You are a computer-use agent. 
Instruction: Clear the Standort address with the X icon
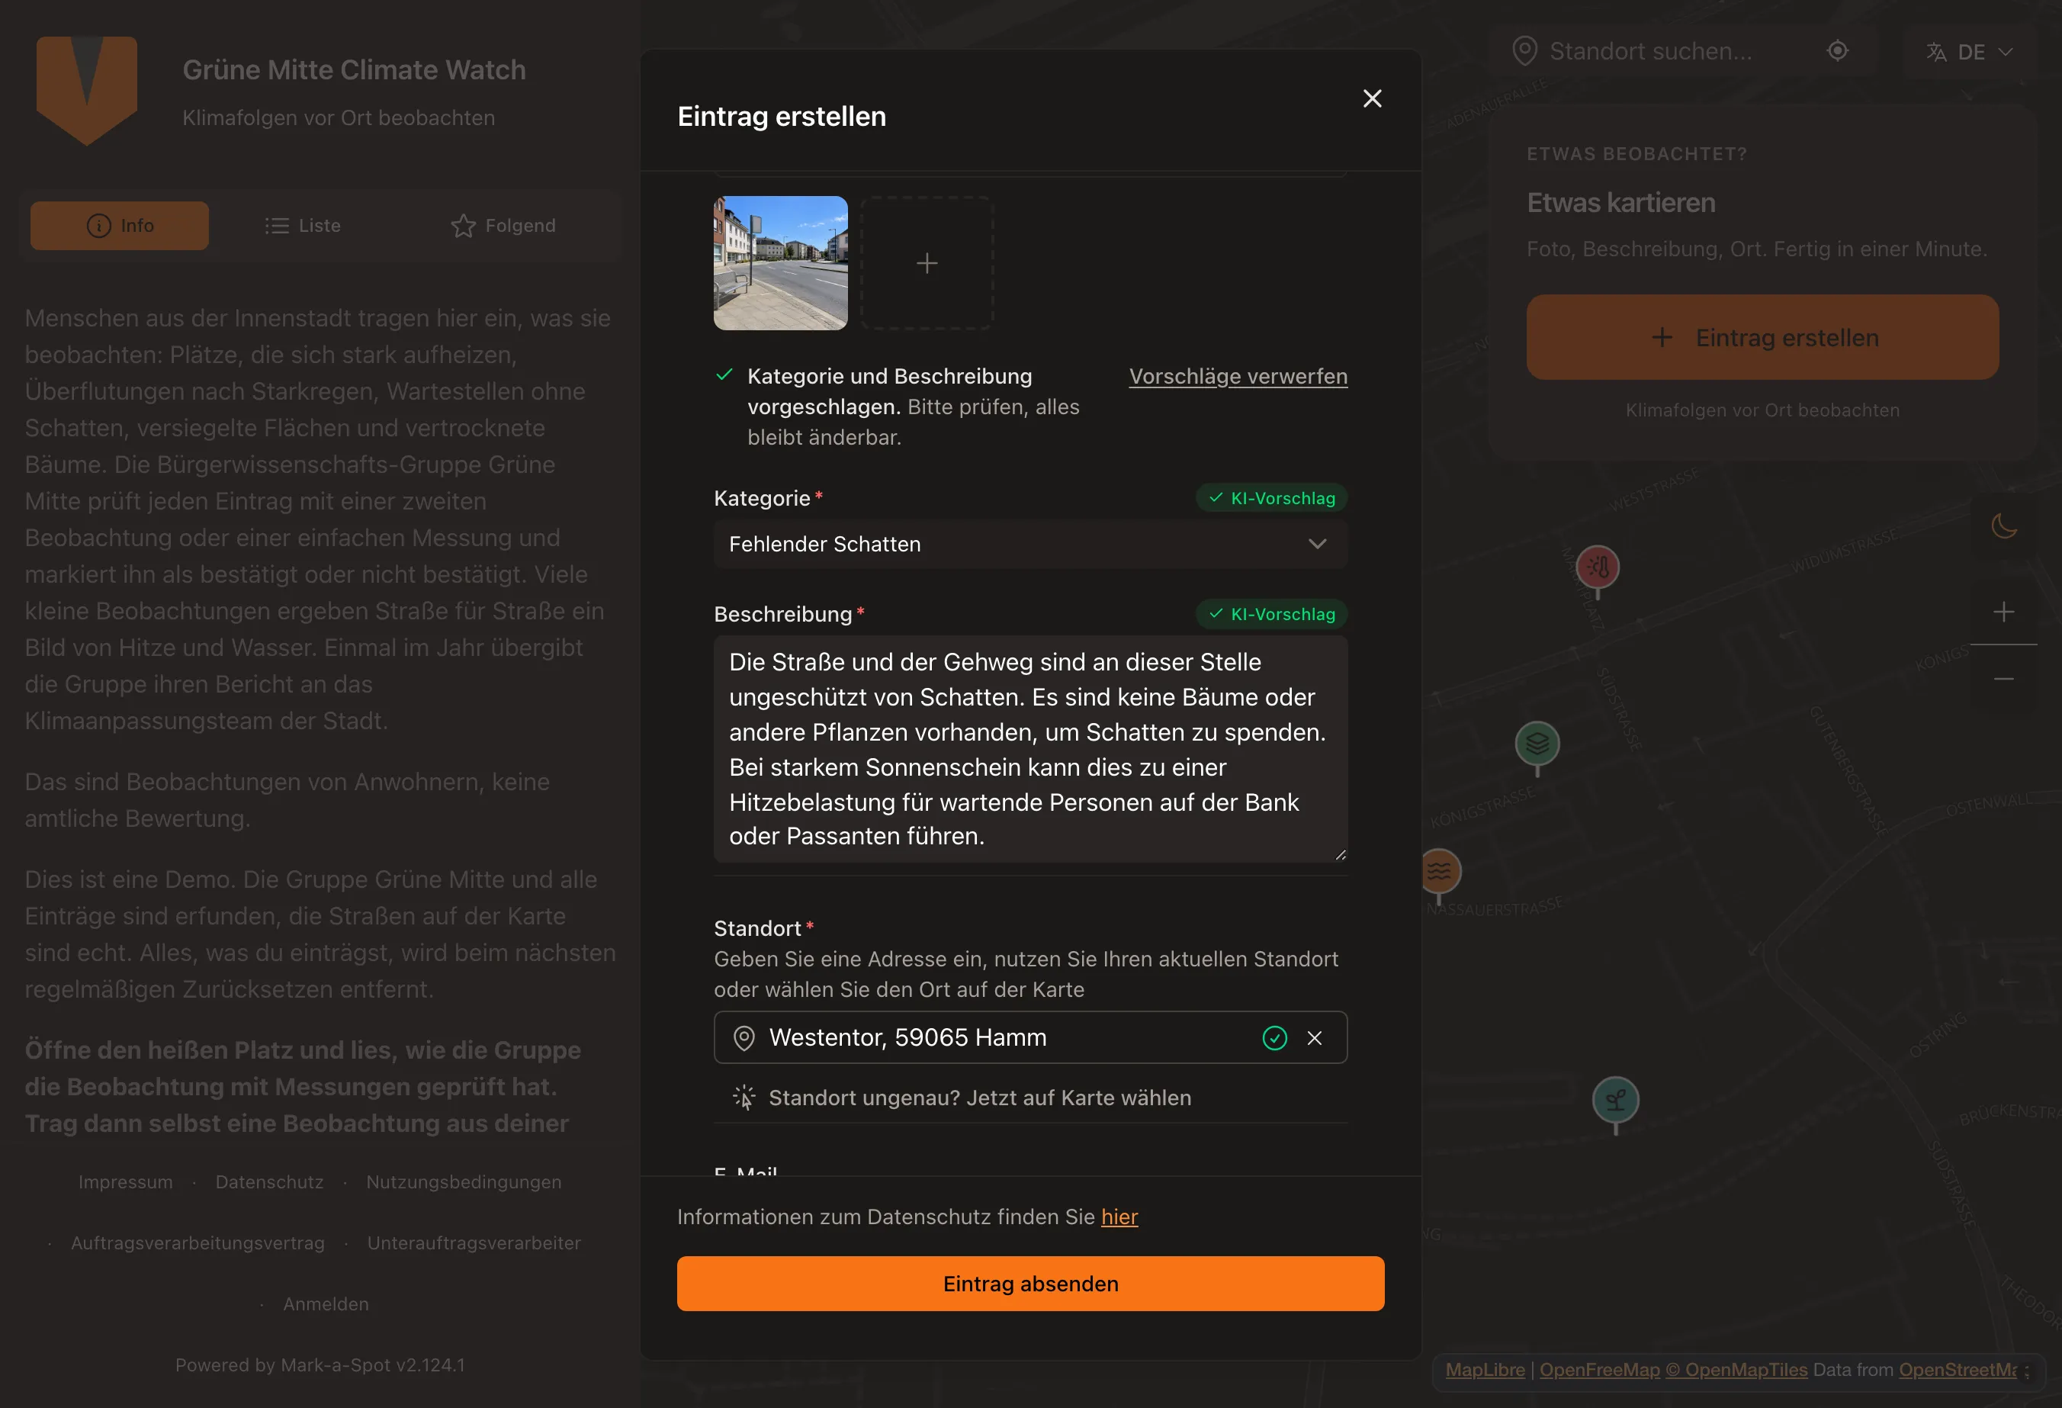click(x=1314, y=1038)
